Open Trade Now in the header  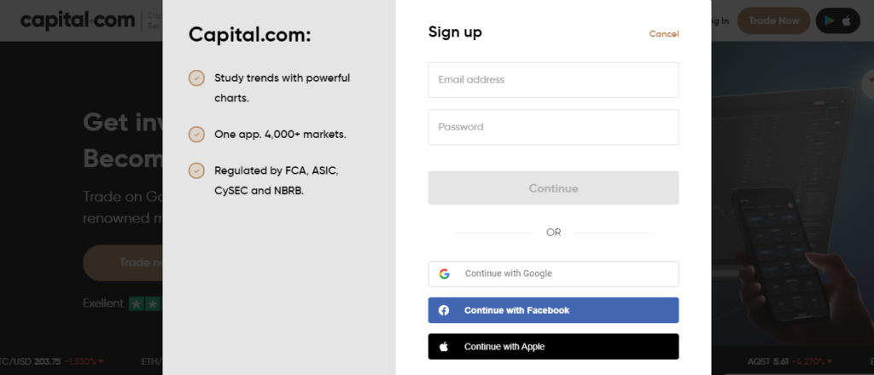click(773, 20)
